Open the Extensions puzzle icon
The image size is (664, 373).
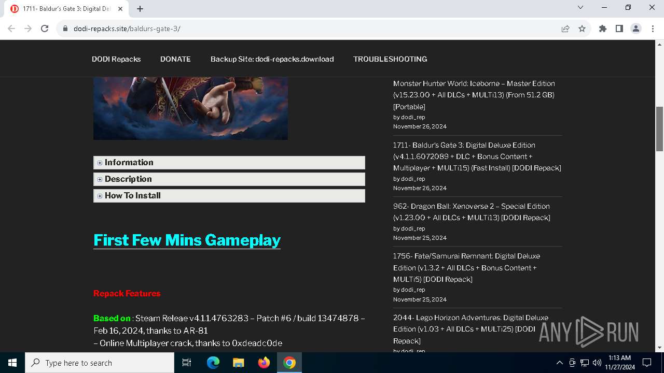coord(602,28)
